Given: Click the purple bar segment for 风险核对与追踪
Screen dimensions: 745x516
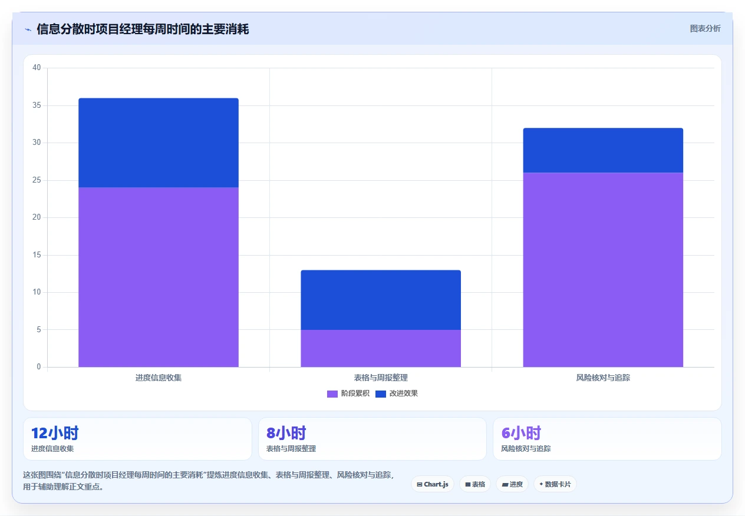Looking at the screenshot, I should (603, 270).
